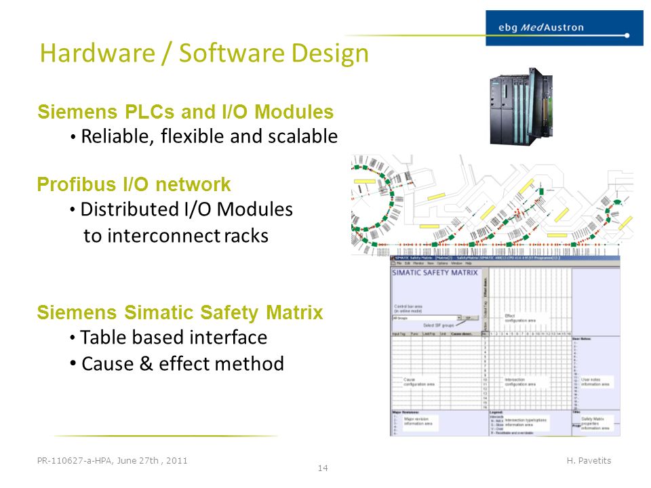Click the Safety Matrix window title bar

coord(505,258)
